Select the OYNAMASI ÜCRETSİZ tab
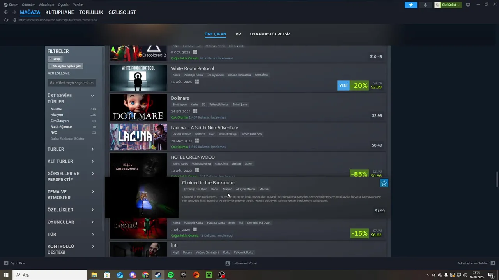Image resolution: width=499 pixels, height=280 pixels. (x=270, y=34)
